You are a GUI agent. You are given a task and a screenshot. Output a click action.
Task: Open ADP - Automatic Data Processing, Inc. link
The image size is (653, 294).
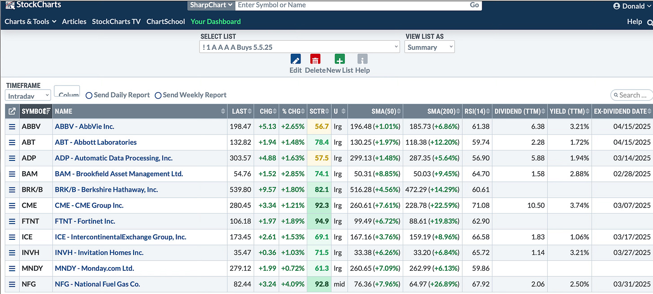(x=113, y=158)
